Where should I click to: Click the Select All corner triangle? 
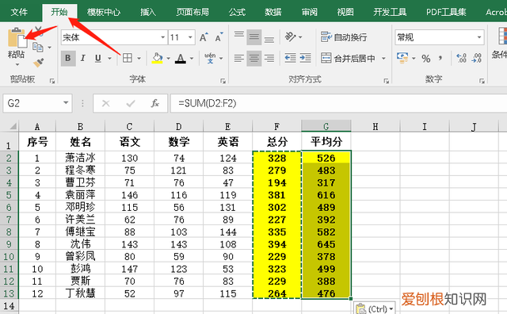13,126
